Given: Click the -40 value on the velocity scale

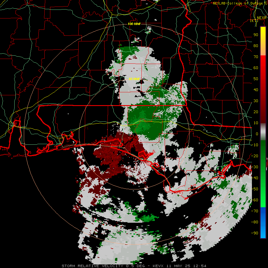Looking at the screenshot, I should point(255,178).
